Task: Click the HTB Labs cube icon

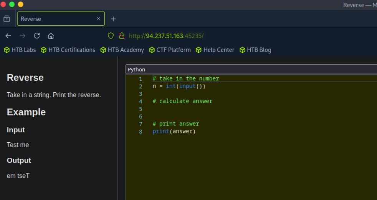Action: pyautogui.click(x=7, y=50)
